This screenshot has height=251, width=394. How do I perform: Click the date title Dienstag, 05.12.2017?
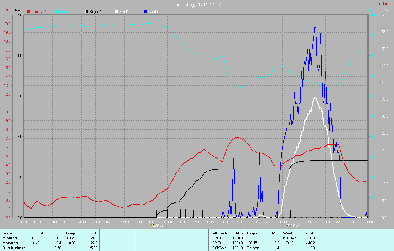pyautogui.click(x=197, y=5)
